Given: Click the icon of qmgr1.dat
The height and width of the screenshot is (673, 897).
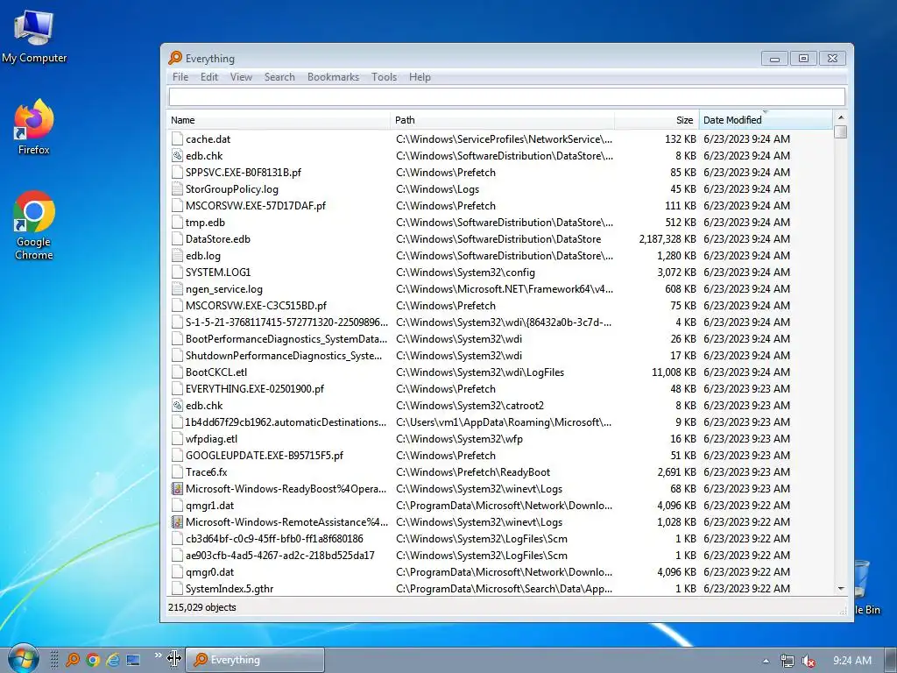Looking at the screenshot, I should point(177,506).
